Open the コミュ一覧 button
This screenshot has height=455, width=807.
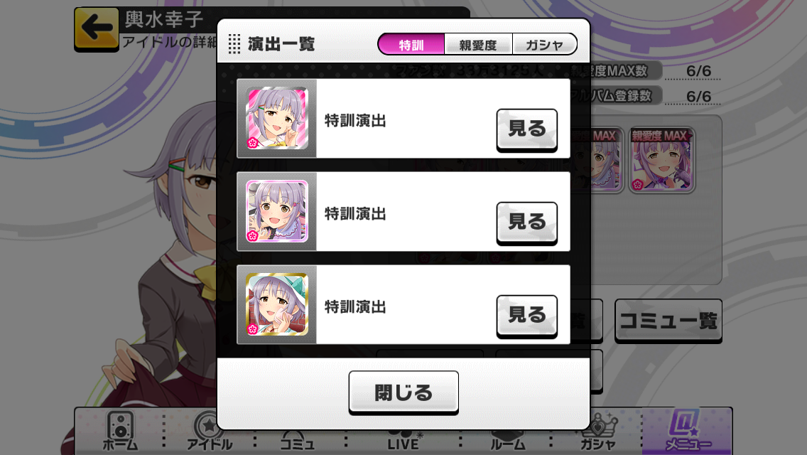[668, 321]
